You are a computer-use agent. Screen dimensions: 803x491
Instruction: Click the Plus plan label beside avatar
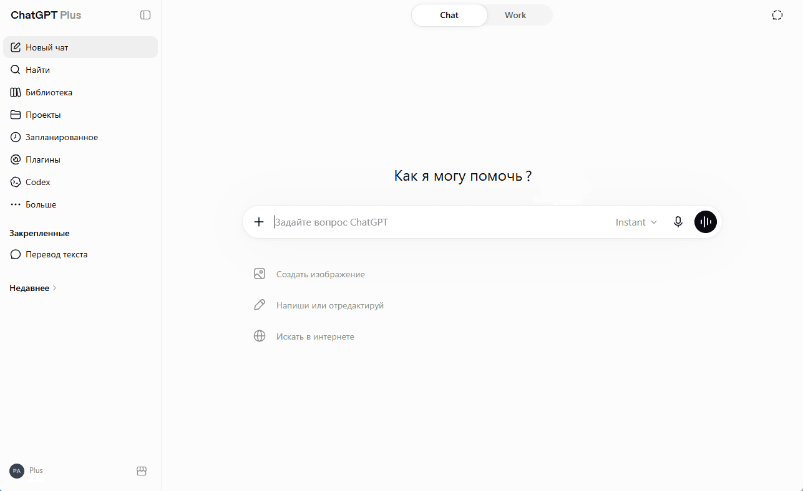(x=36, y=470)
